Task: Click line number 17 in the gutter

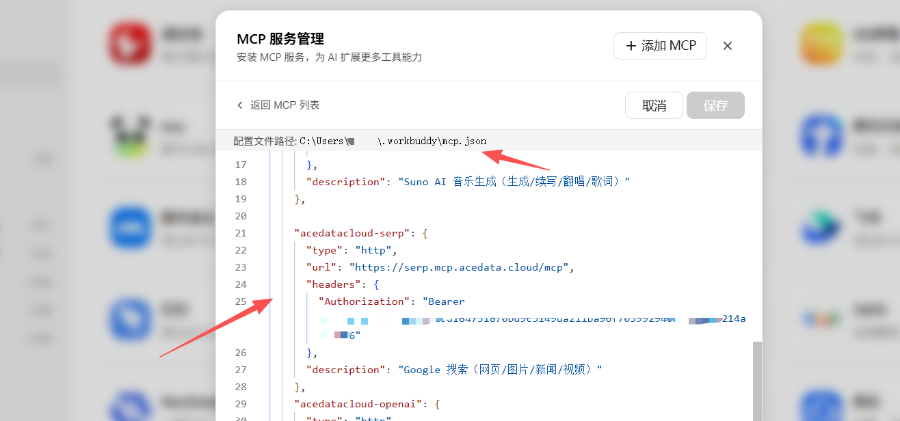Action: click(x=240, y=165)
